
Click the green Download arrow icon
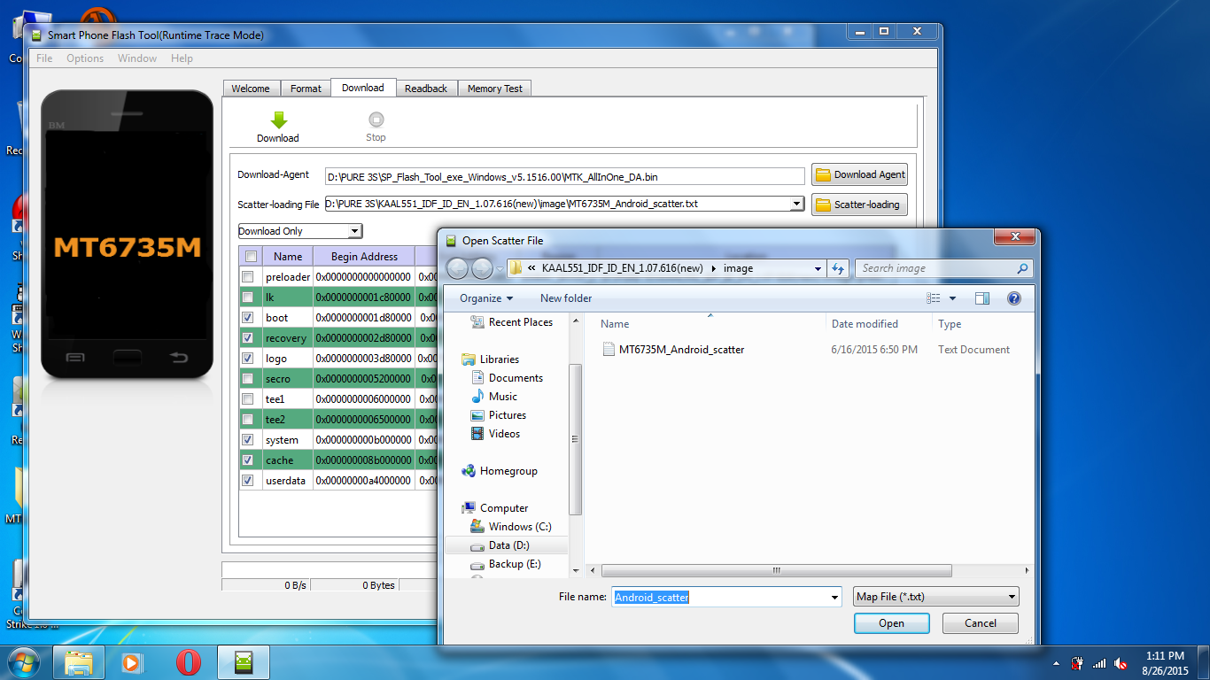278,120
